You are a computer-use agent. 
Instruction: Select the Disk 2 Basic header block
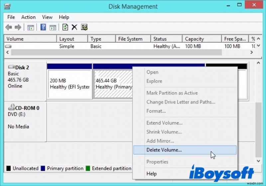click(x=25, y=81)
